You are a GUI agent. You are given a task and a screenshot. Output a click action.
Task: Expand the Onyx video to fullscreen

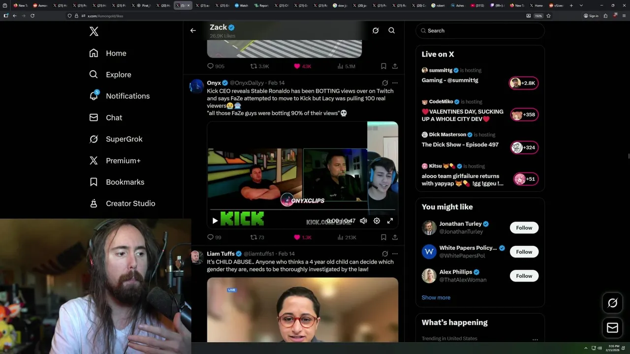pyautogui.click(x=390, y=221)
